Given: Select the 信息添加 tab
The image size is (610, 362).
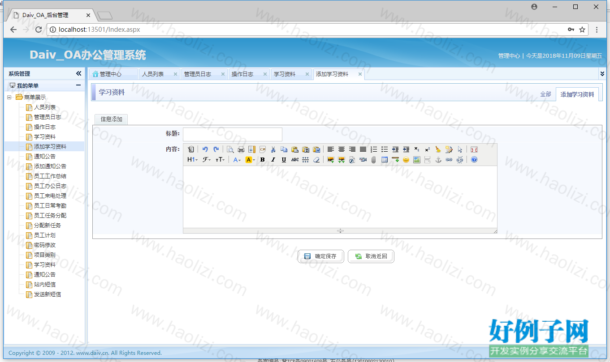Looking at the screenshot, I should coord(111,119).
